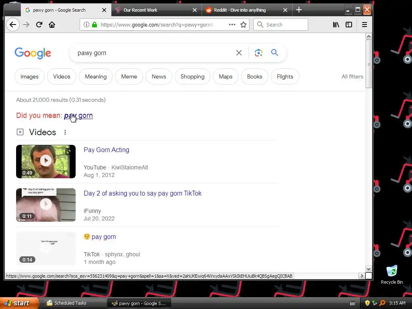
Task: Reload the page with the refresh icon
Action: [39, 25]
